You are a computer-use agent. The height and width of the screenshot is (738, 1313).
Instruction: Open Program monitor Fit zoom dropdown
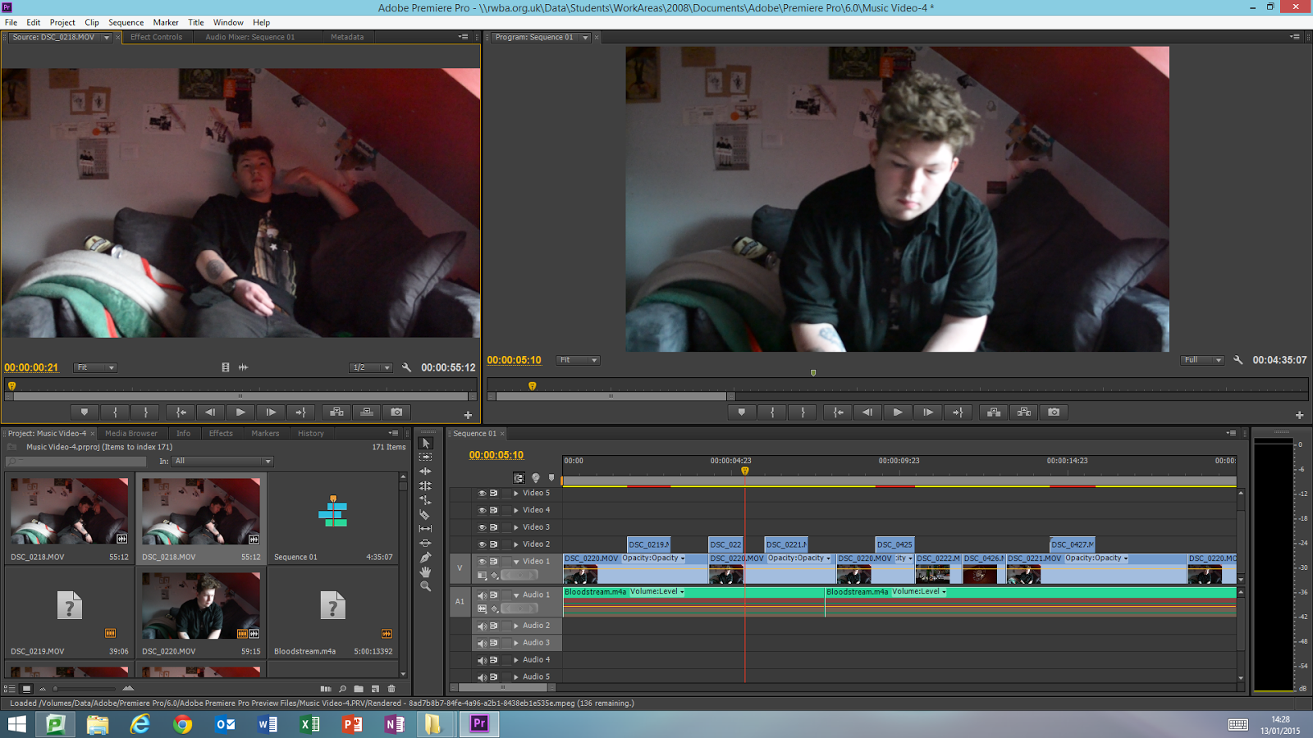point(578,360)
